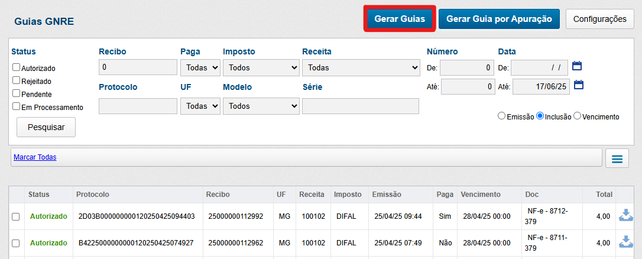Choose the Vencimento date type
Viewport: 642px width, 259px height.
click(578, 116)
